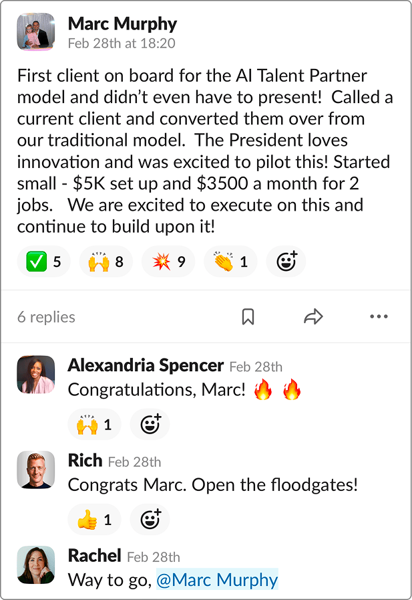Toggle the raised hands reaction with 8

106,262
